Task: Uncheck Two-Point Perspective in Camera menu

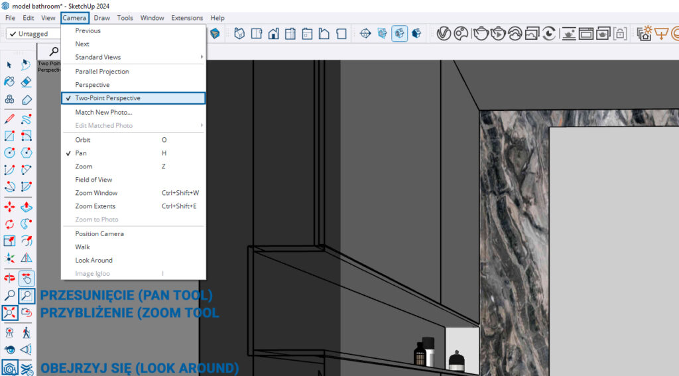Action: click(x=107, y=98)
